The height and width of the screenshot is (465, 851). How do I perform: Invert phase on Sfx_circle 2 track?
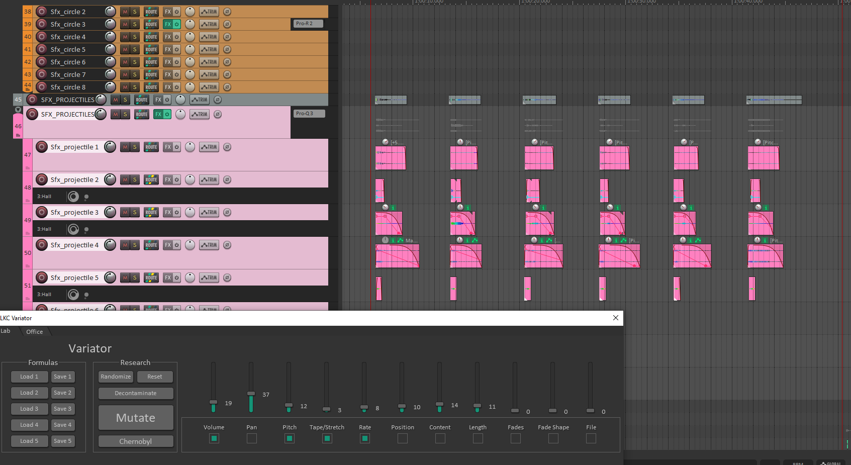click(x=227, y=12)
